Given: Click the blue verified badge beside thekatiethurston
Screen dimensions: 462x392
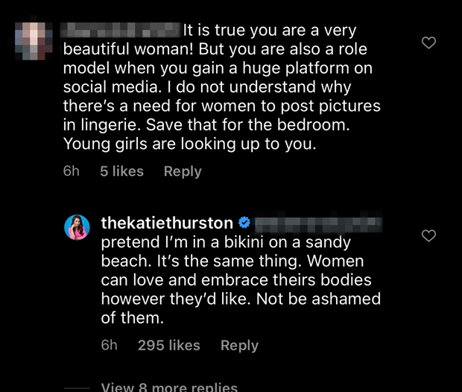Looking at the screenshot, I should click(244, 222).
